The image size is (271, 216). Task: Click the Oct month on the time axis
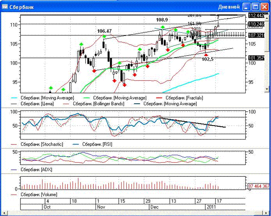tap(47, 207)
